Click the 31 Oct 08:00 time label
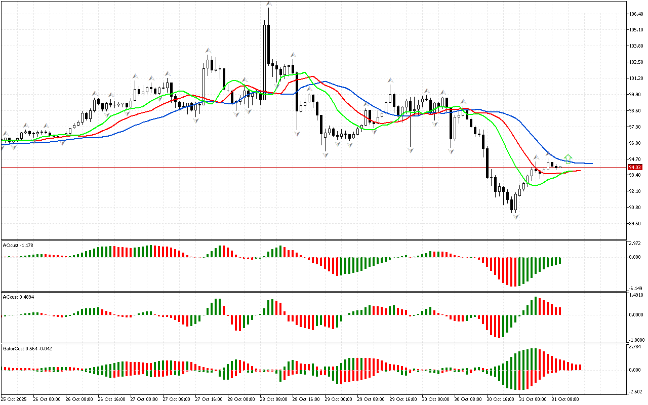 (x=565, y=399)
